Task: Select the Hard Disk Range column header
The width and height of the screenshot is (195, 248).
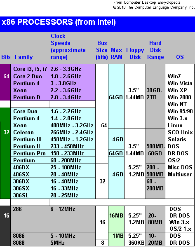Action: (x=155, y=50)
